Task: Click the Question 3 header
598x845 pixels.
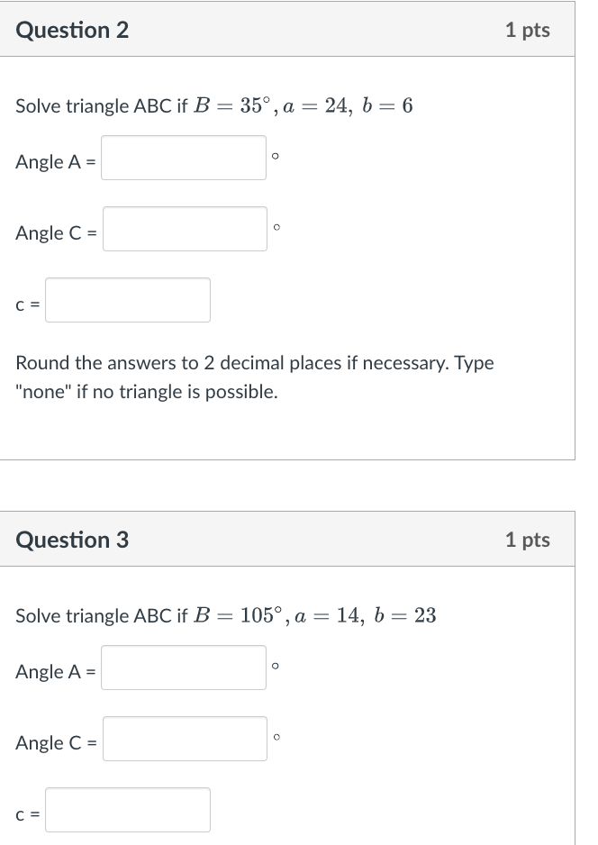Action: tap(71, 539)
